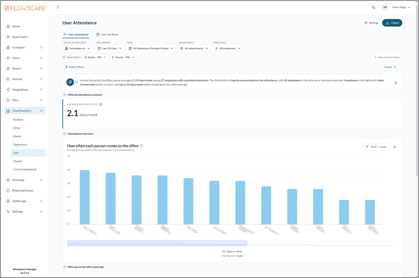The height and width of the screenshot is (278, 419).
Task: Click the chart range slider handle
Action: [x=247, y=243]
